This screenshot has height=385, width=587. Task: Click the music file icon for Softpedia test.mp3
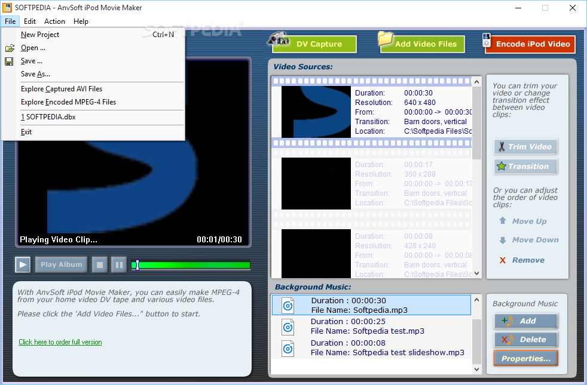(x=288, y=328)
